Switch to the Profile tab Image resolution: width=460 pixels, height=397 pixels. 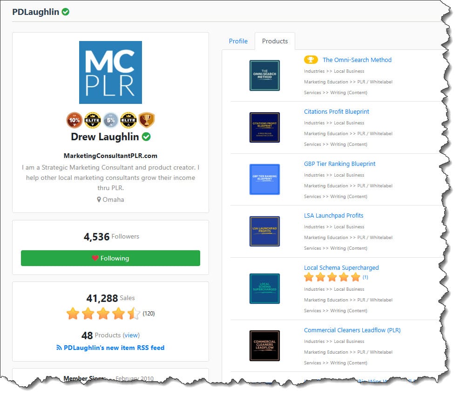click(x=238, y=41)
